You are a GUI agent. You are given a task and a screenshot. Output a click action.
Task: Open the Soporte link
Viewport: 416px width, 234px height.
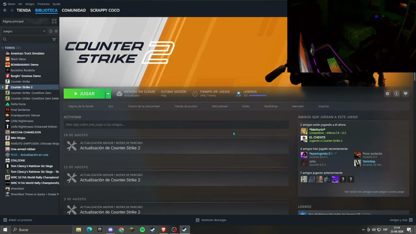[x=323, y=106]
